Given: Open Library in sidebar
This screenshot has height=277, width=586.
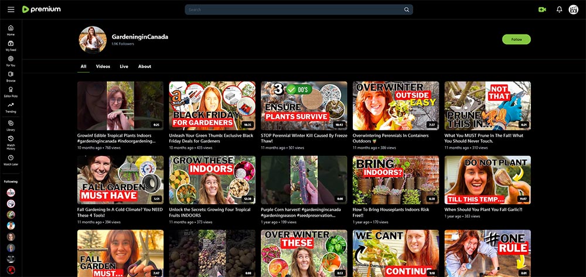Looking at the screenshot, I should click(x=11, y=126).
